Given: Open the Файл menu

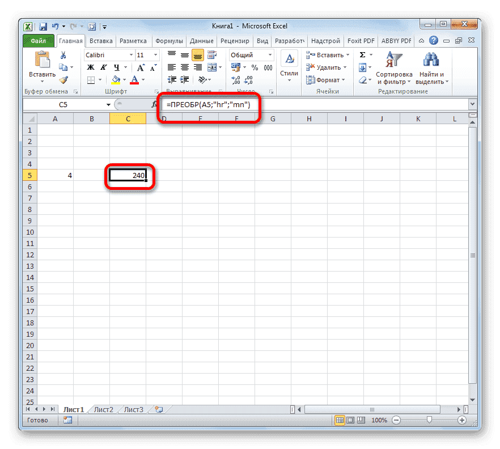Looking at the screenshot, I should coord(39,40).
